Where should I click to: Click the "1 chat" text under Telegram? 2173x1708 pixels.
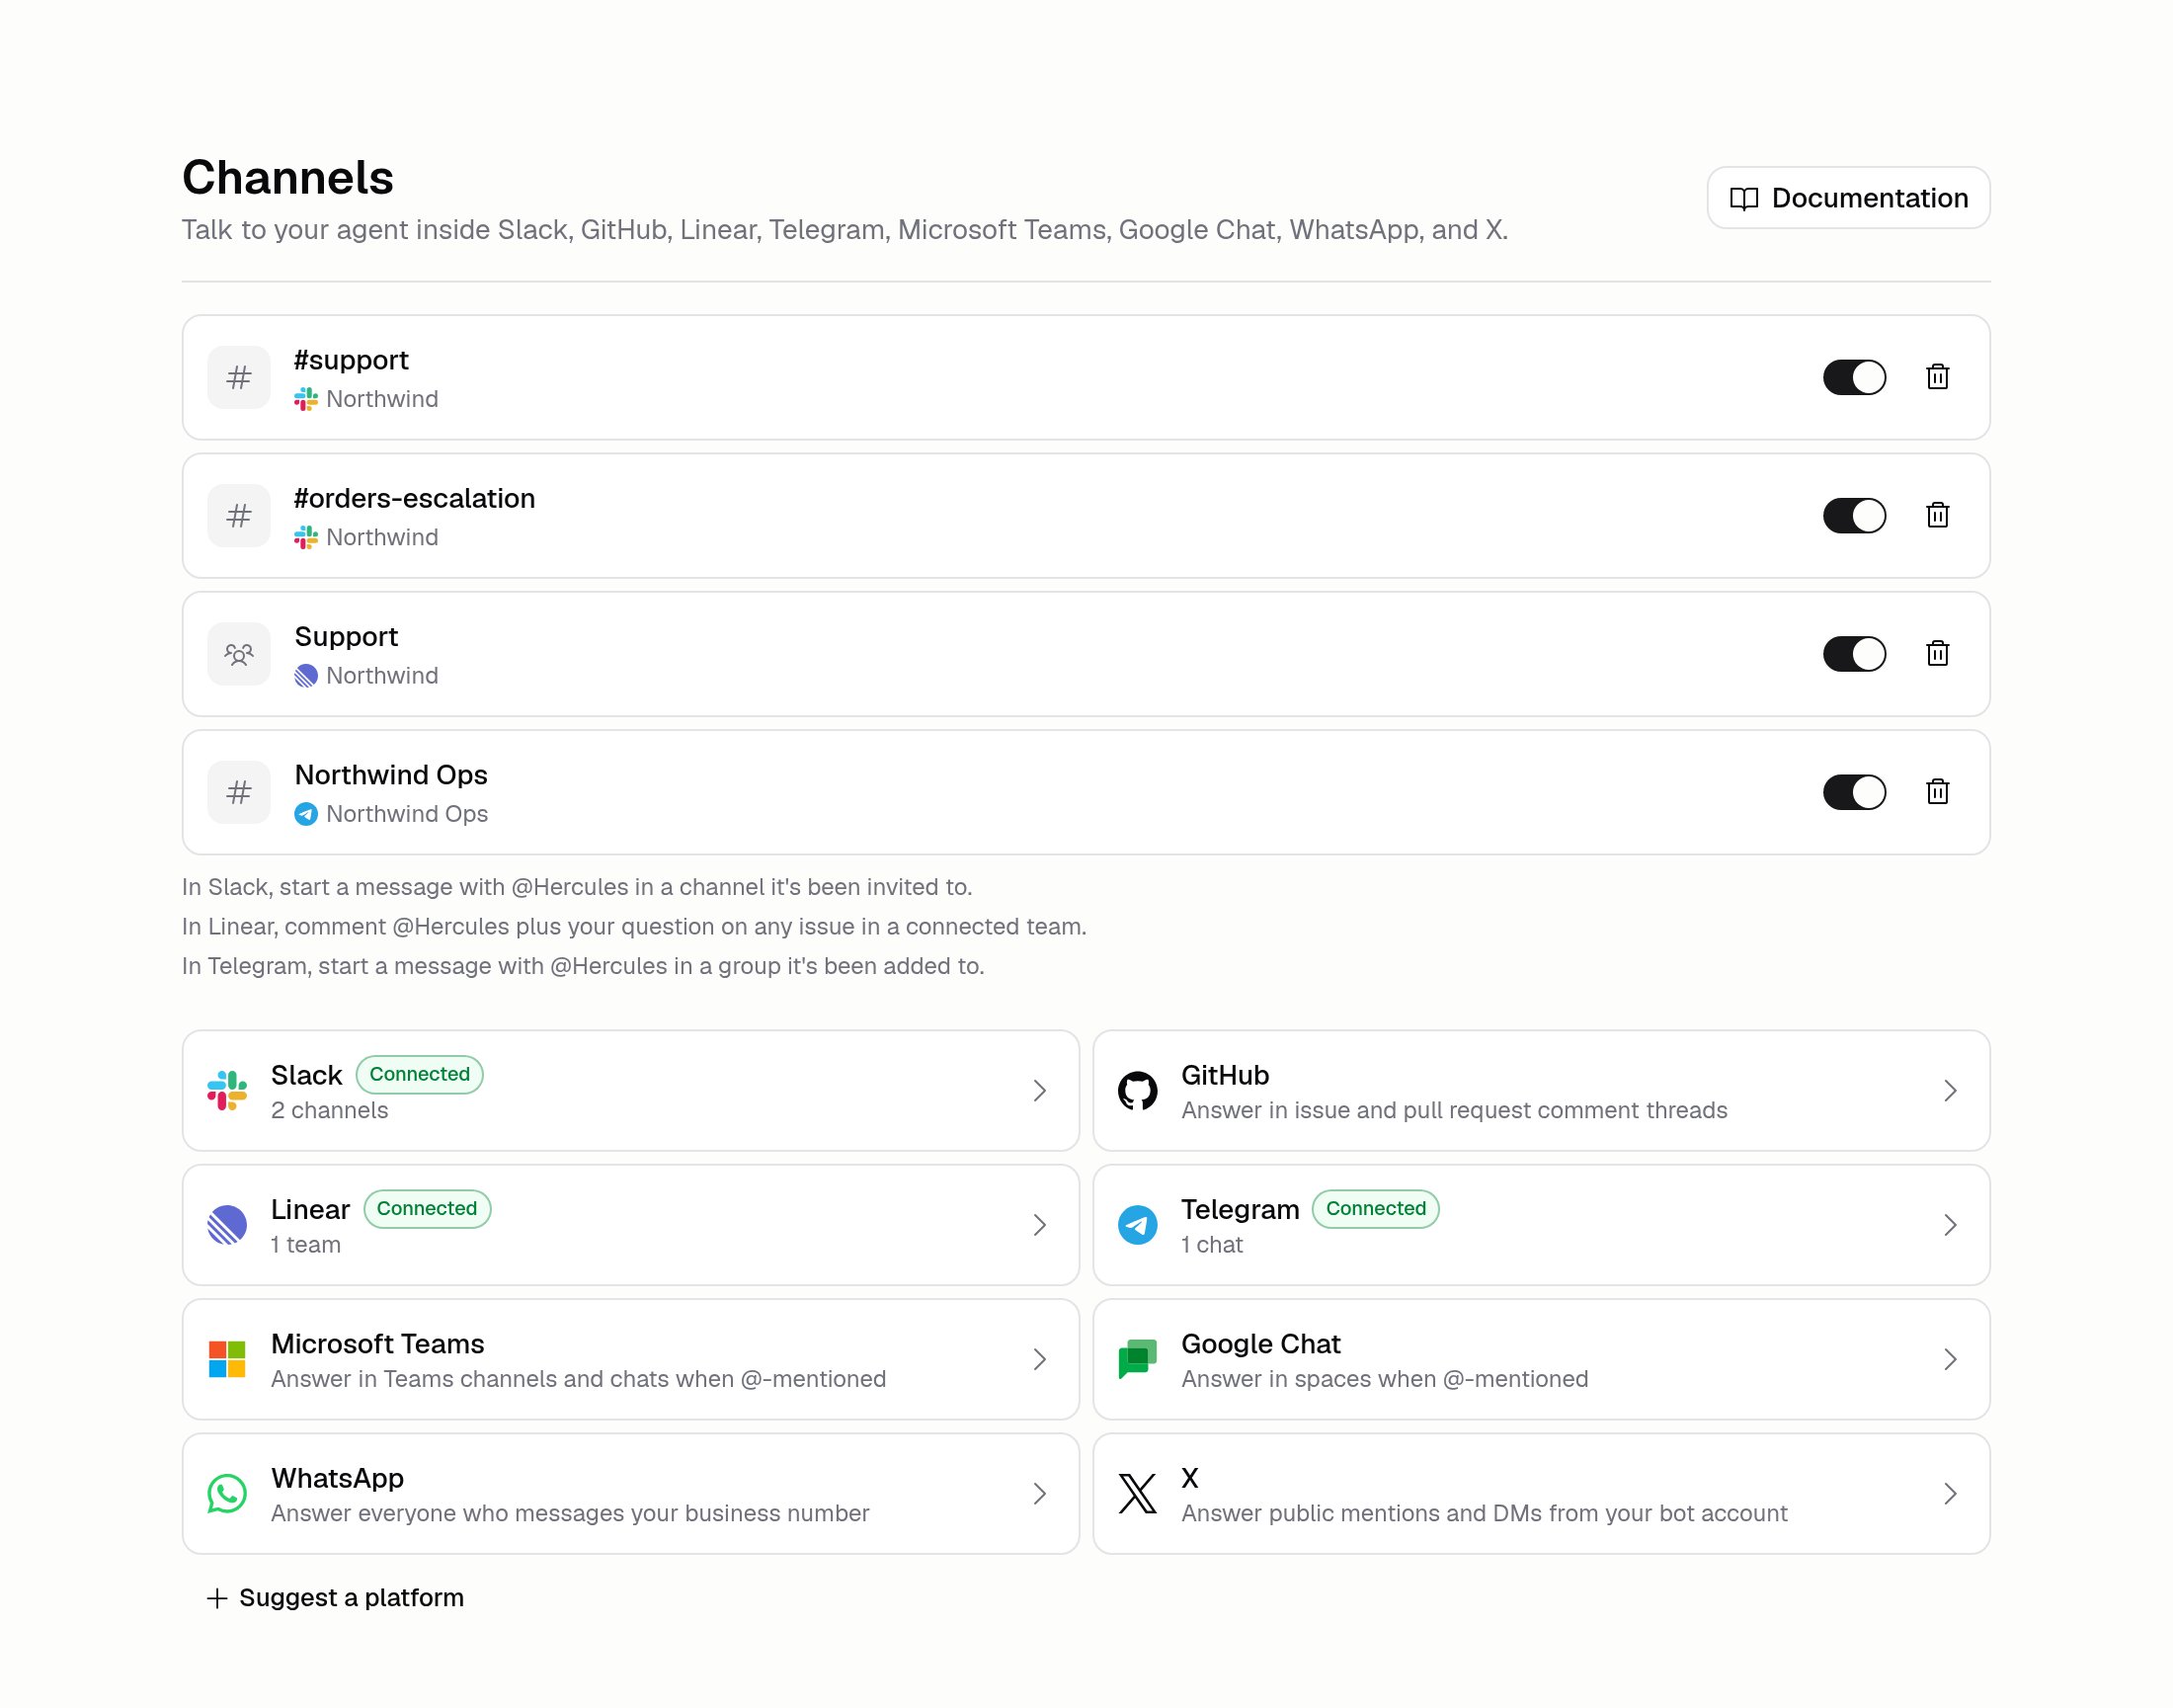[x=1211, y=1244]
